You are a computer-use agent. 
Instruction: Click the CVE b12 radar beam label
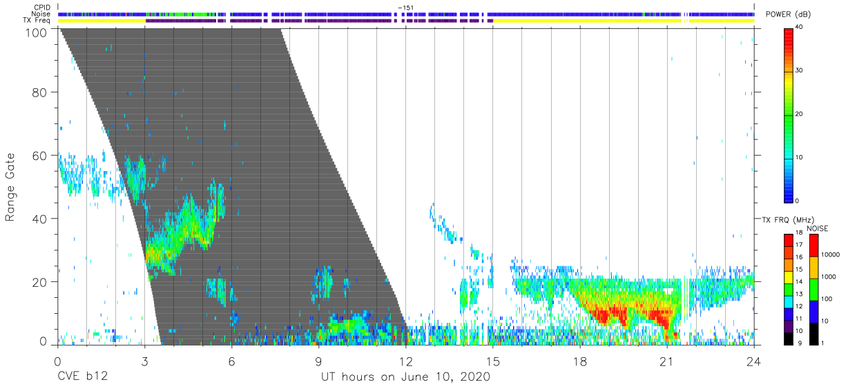[x=81, y=377]
